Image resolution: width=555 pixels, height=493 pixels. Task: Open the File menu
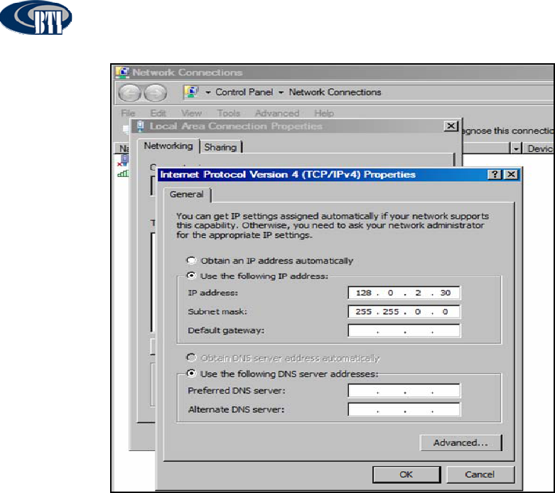click(128, 113)
